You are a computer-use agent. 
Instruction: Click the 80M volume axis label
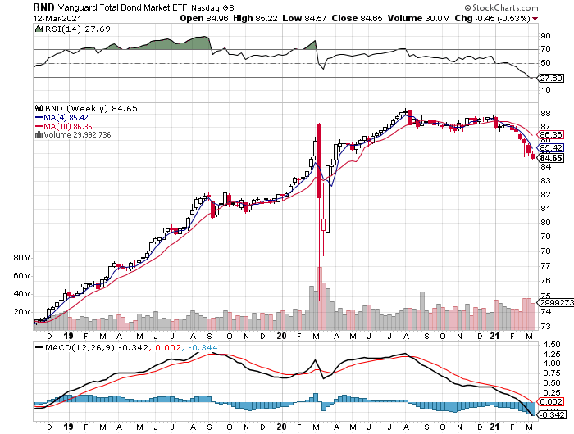pyautogui.click(x=22, y=258)
